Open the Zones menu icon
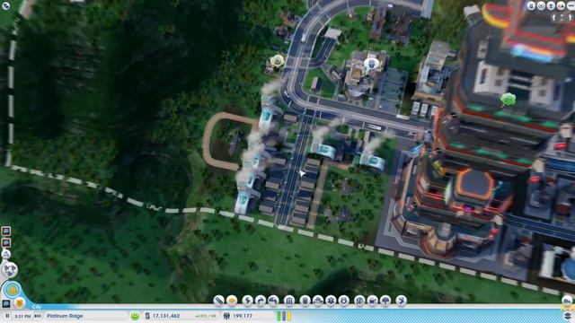575x323 pixels. 232,301
